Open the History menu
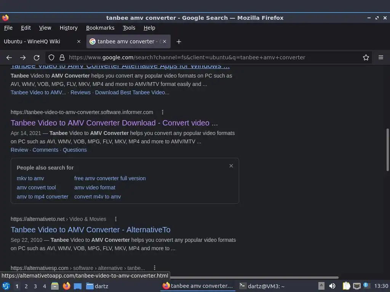This screenshot has height=292, width=390. [x=69, y=28]
